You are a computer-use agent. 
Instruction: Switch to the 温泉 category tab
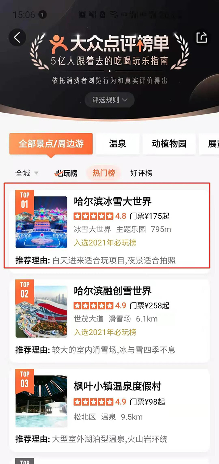tap(118, 144)
